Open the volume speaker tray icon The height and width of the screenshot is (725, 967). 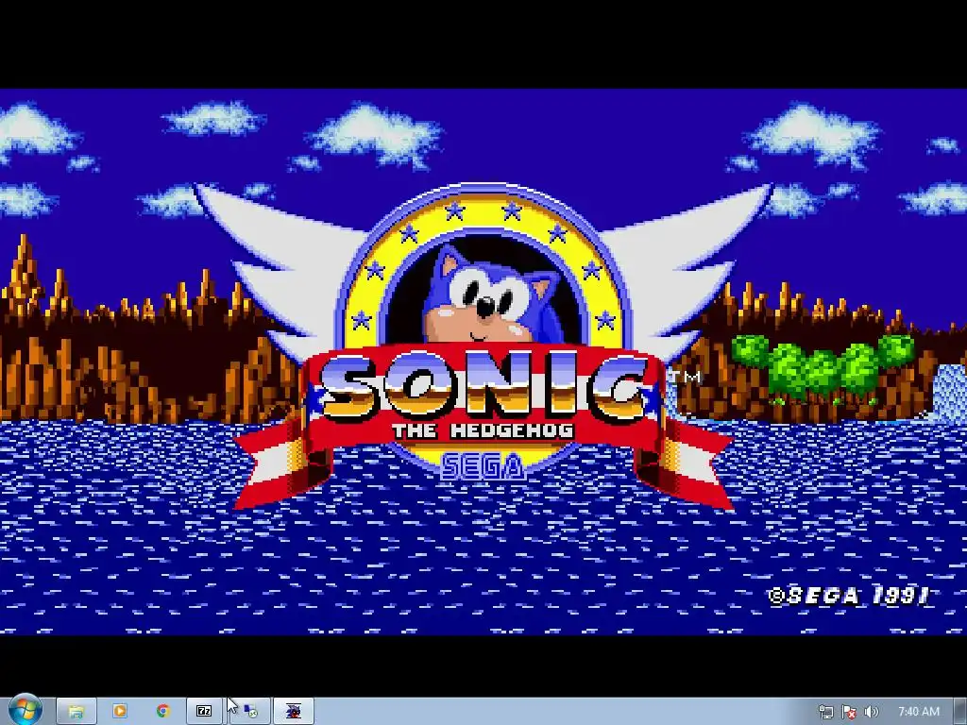click(872, 712)
